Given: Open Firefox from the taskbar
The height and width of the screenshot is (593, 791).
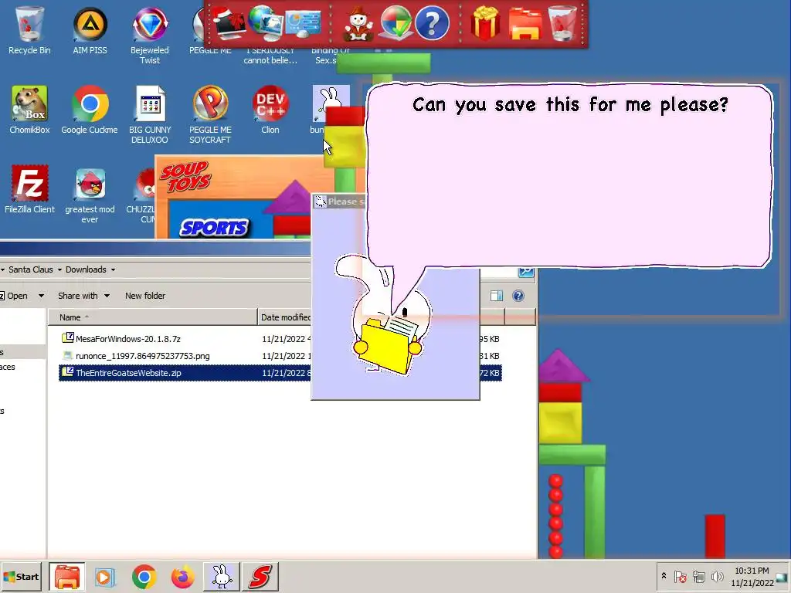Looking at the screenshot, I should [182, 576].
